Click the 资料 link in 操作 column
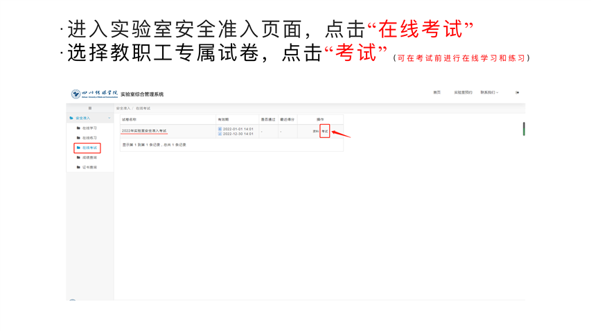Screen dimensions: 591x332 [x=315, y=131]
